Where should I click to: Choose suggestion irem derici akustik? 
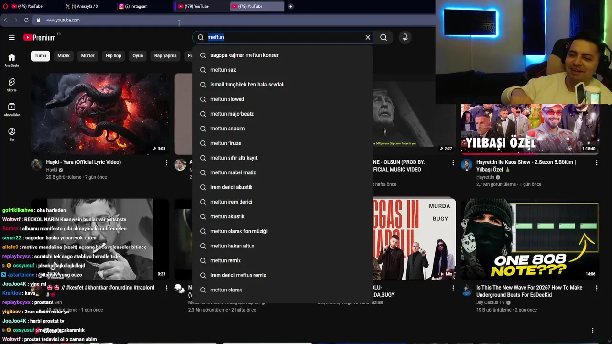(x=283, y=187)
